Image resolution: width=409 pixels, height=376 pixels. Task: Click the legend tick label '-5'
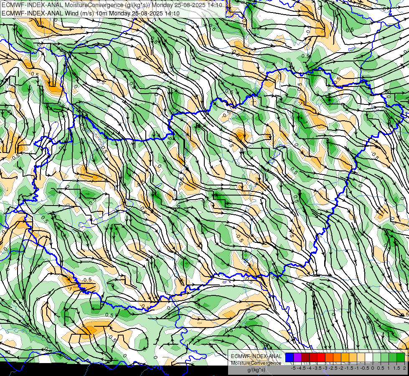point(293,368)
